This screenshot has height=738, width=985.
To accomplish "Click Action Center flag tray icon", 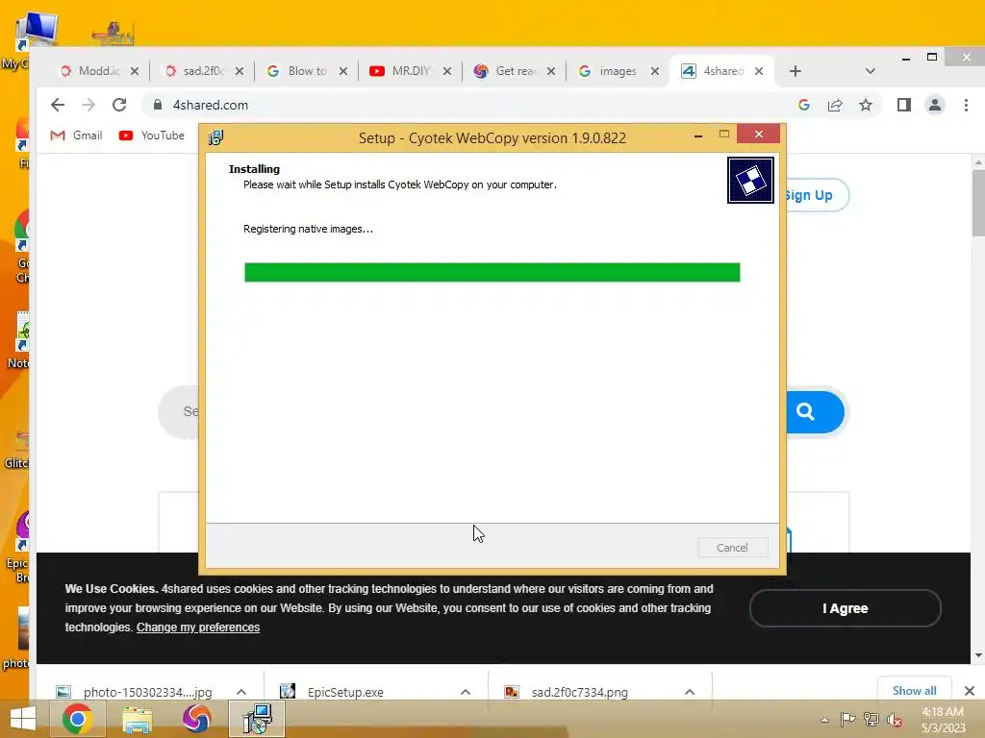I will [847, 719].
